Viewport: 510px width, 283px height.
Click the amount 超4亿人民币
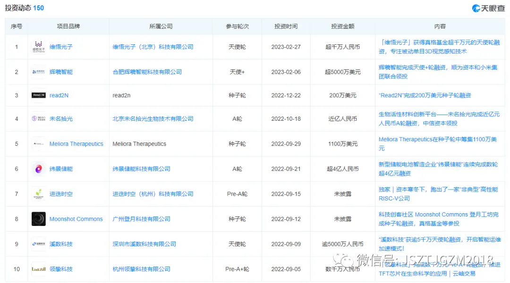342,169
